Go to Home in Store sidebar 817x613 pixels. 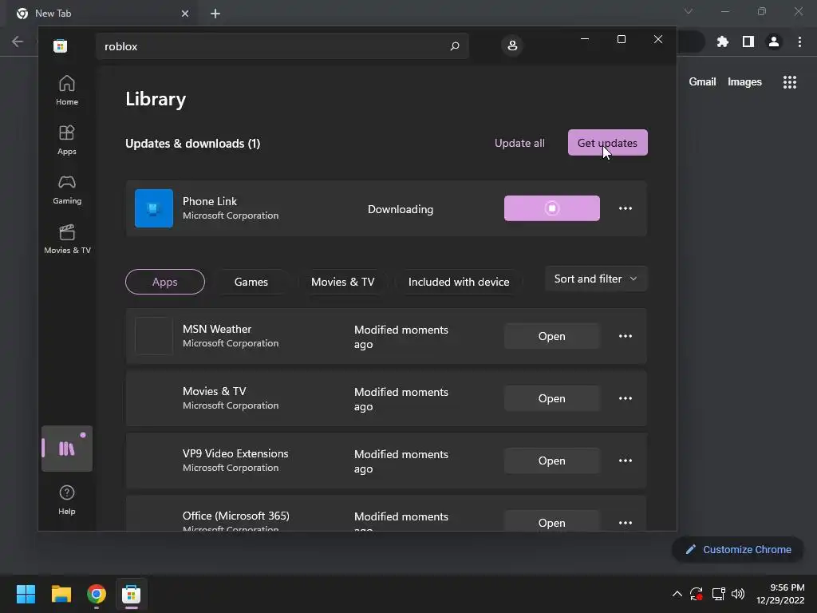click(67, 90)
